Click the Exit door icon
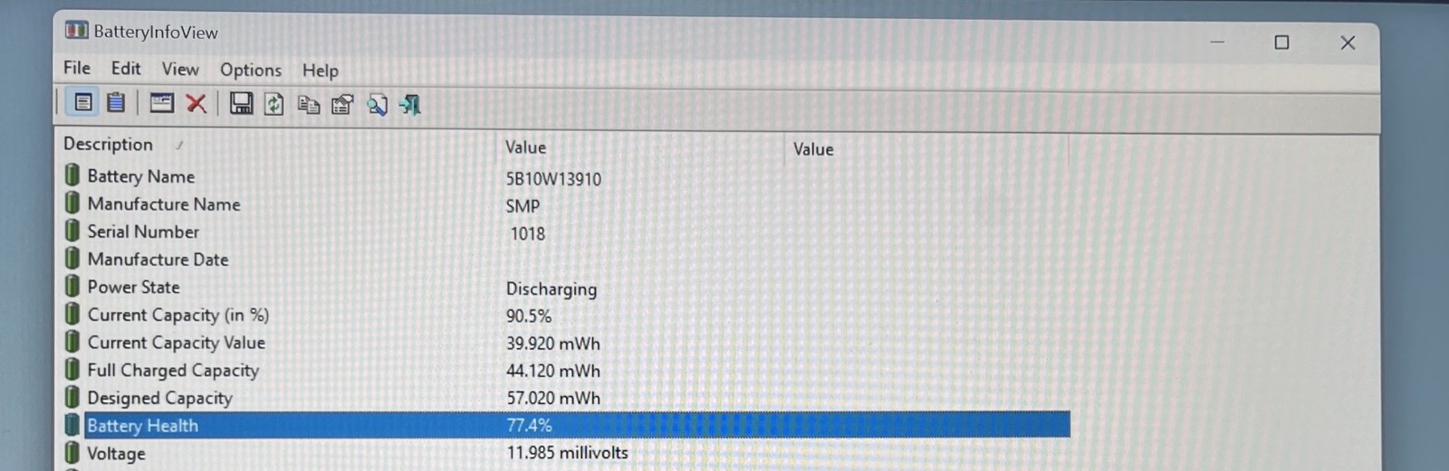Image resolution: width=1449 pixels, height=471 pixels. (x=410, y=106)
